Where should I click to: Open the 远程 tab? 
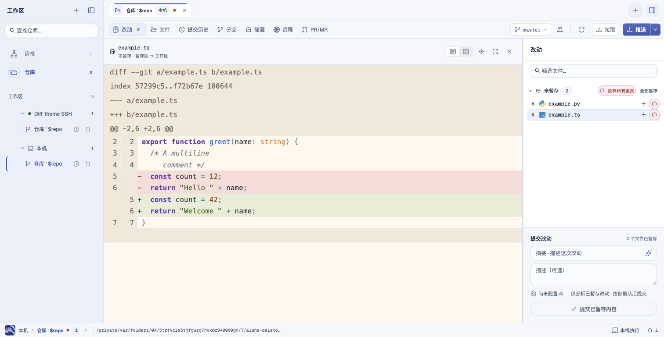tap(283, 30)
